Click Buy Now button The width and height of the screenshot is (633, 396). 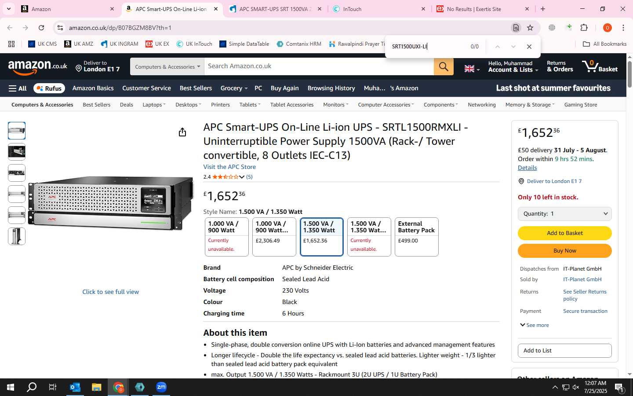[565, 251]
